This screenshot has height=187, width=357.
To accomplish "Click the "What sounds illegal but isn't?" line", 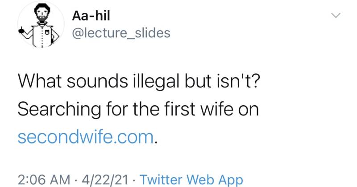I will [137, 82].
